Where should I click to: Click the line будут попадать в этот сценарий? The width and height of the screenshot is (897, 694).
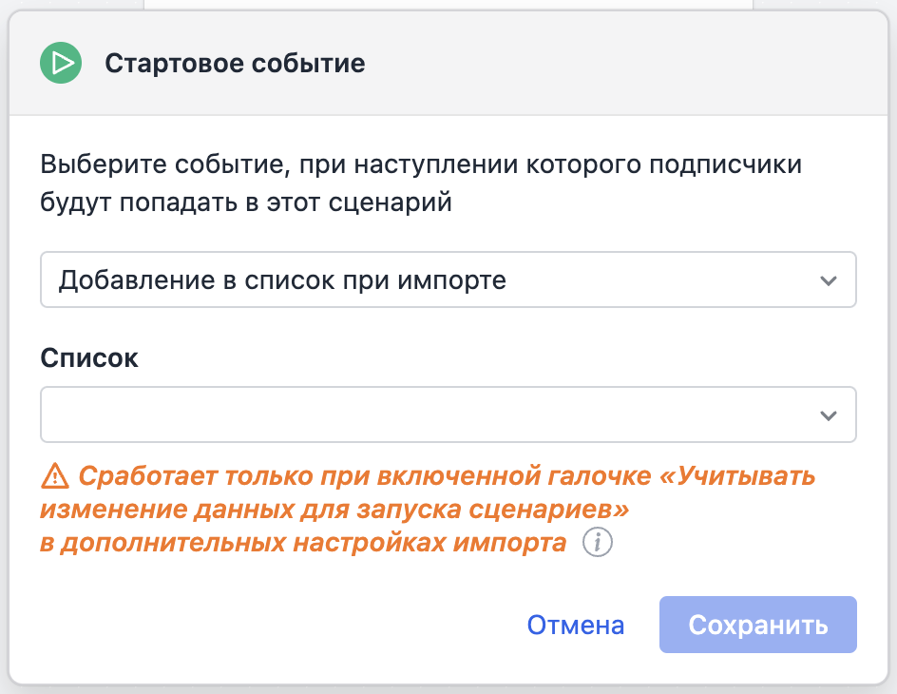tap(245, 203)
